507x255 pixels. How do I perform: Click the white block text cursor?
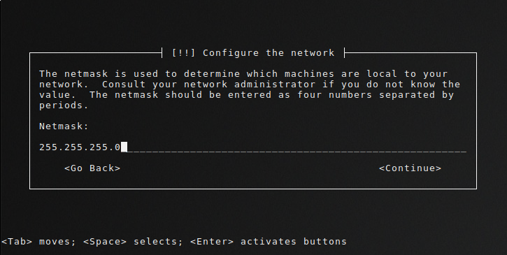124,147
